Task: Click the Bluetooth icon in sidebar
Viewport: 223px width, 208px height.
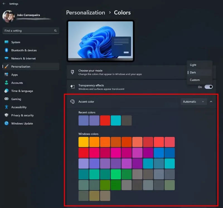Action: coord(6,50)
